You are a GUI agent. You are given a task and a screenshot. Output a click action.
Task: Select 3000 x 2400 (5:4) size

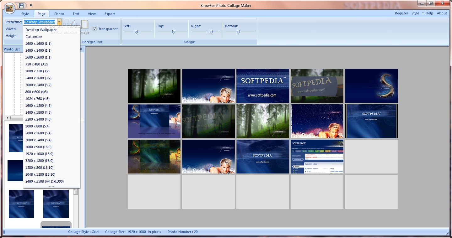point(51,140)
